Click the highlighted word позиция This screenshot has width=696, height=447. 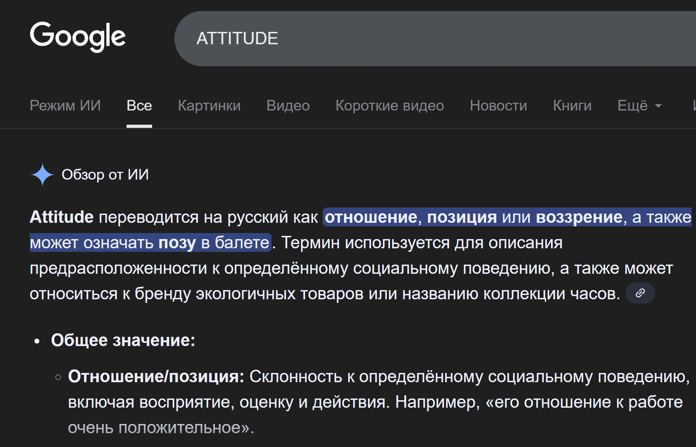point(462,217)
